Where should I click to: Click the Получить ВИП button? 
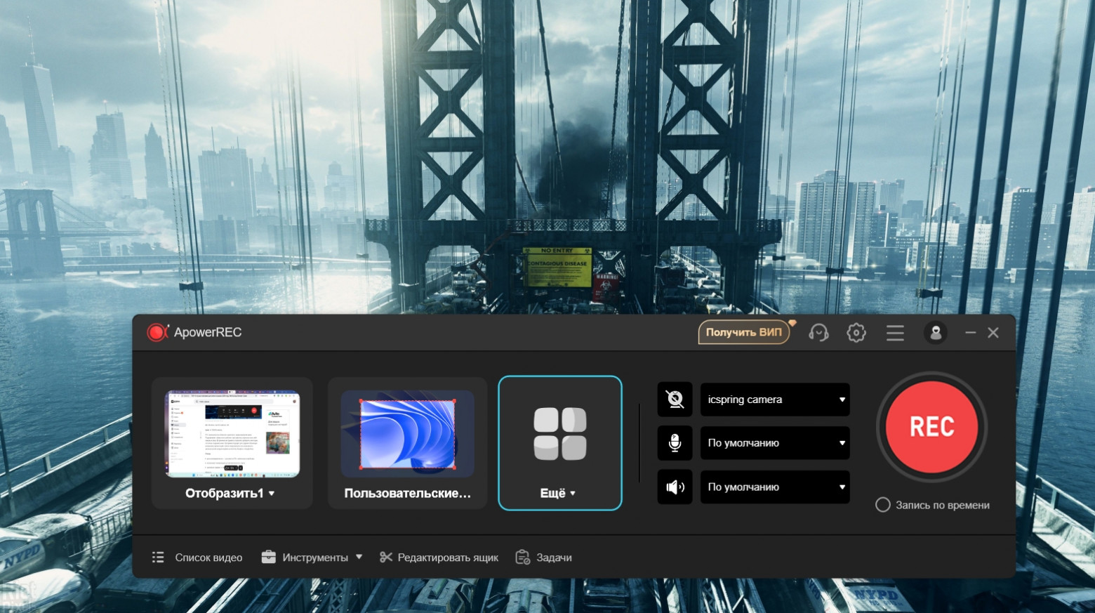click(743, 332)
